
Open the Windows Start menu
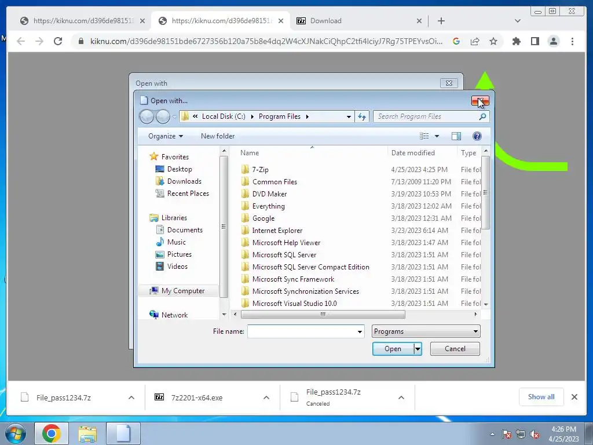(15, 433)
